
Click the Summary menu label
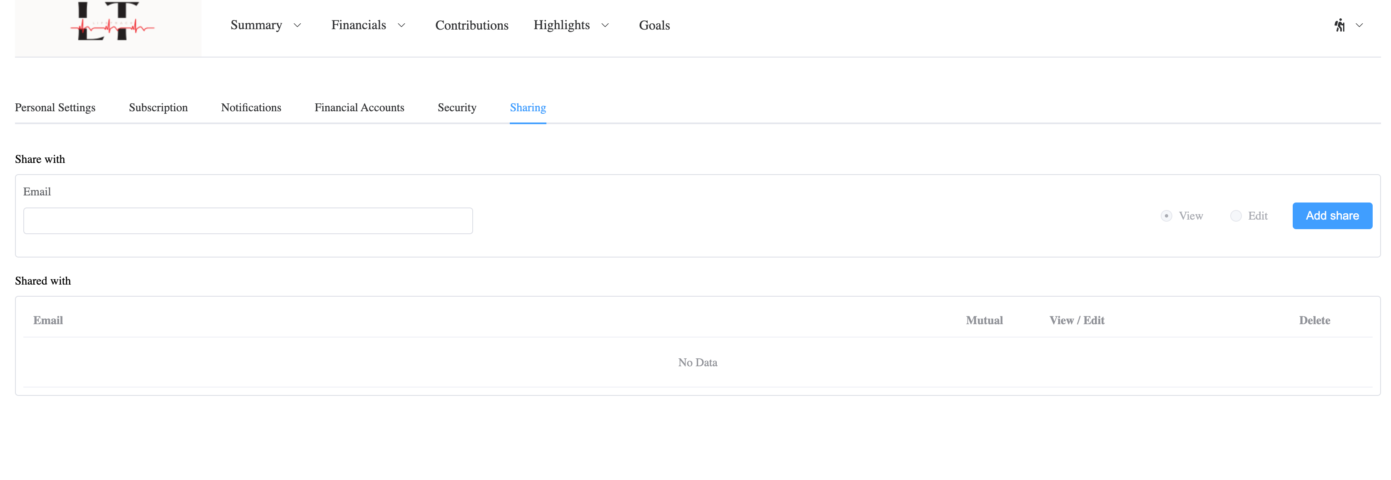point(256,25)
